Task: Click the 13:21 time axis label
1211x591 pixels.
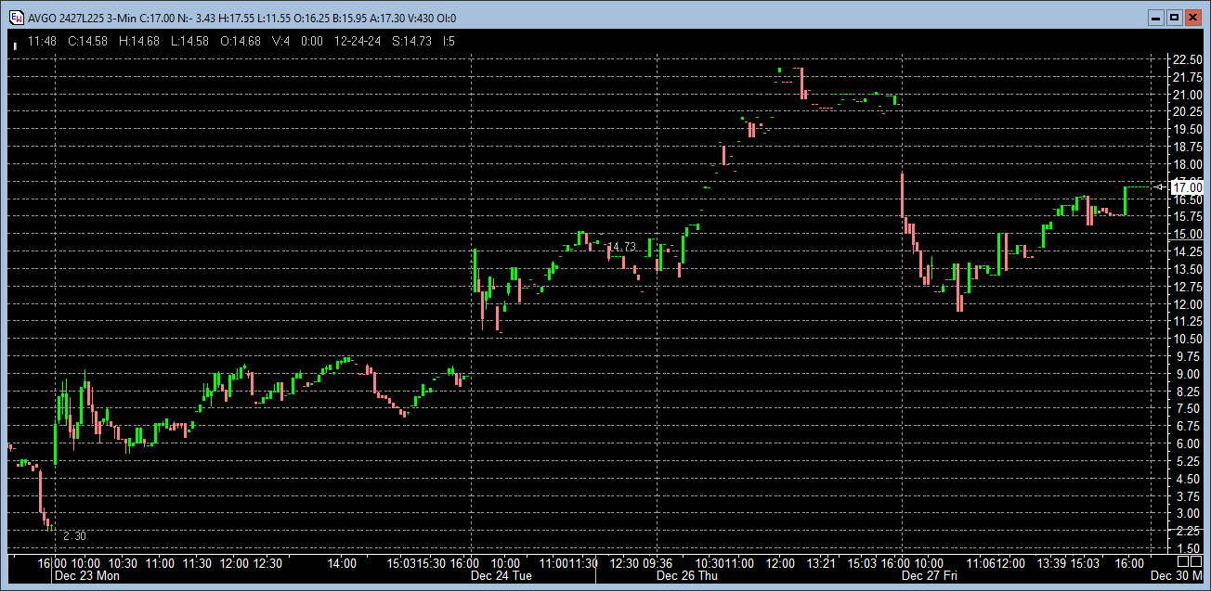Action: 821,562
